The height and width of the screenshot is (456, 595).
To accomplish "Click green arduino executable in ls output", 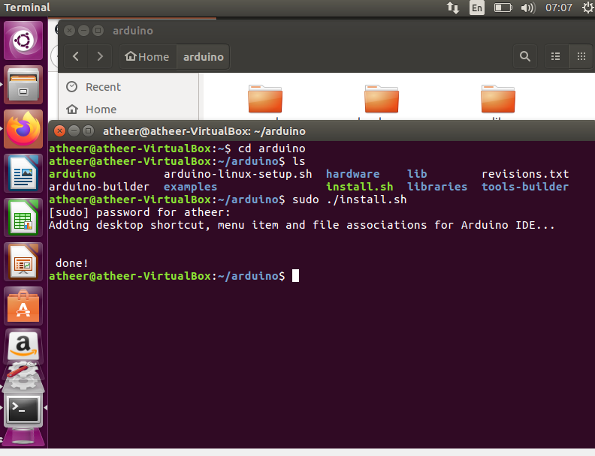I will click(x=72, y=174).
